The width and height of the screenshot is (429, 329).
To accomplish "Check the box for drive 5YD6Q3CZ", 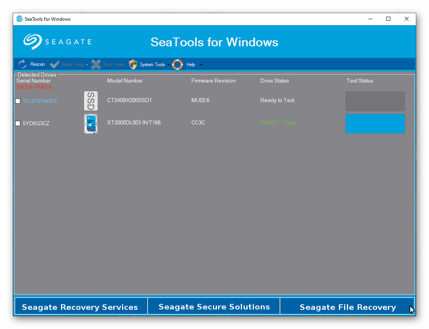I will pyautogui.click(x=18, y=124).
